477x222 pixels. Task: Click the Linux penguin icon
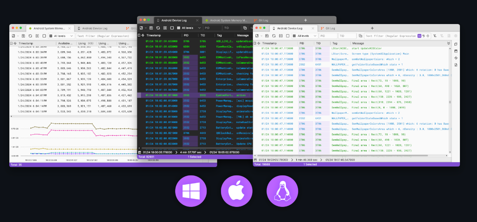[282, 191]
